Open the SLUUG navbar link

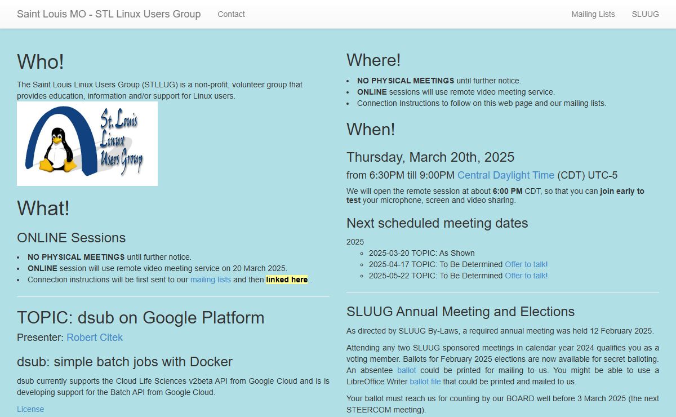pos(645,14)
